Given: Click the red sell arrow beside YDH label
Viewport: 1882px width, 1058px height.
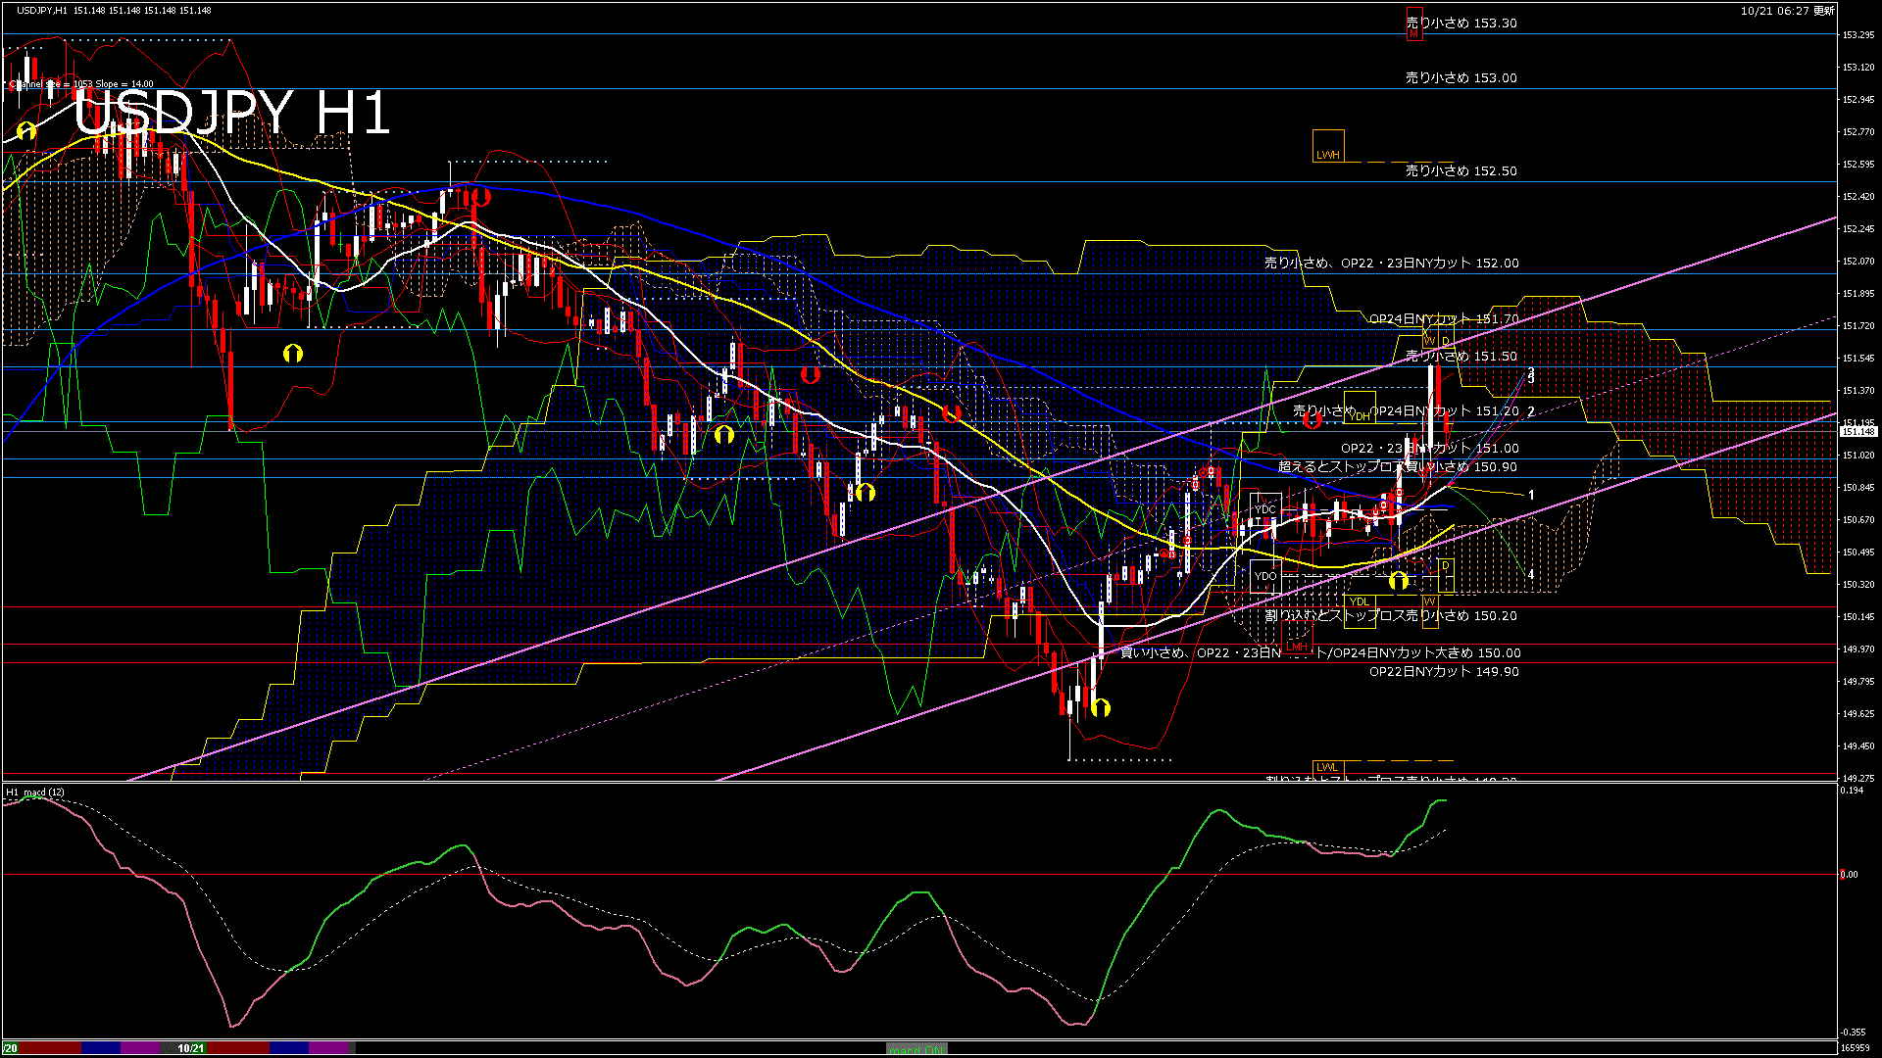Looking at the screenshot, I should pyautogui.click(x=1312, y=419).
